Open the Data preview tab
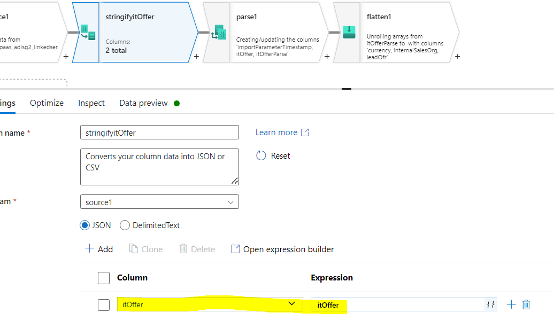Viewport: 554px width, 336px height. point(143,103)
